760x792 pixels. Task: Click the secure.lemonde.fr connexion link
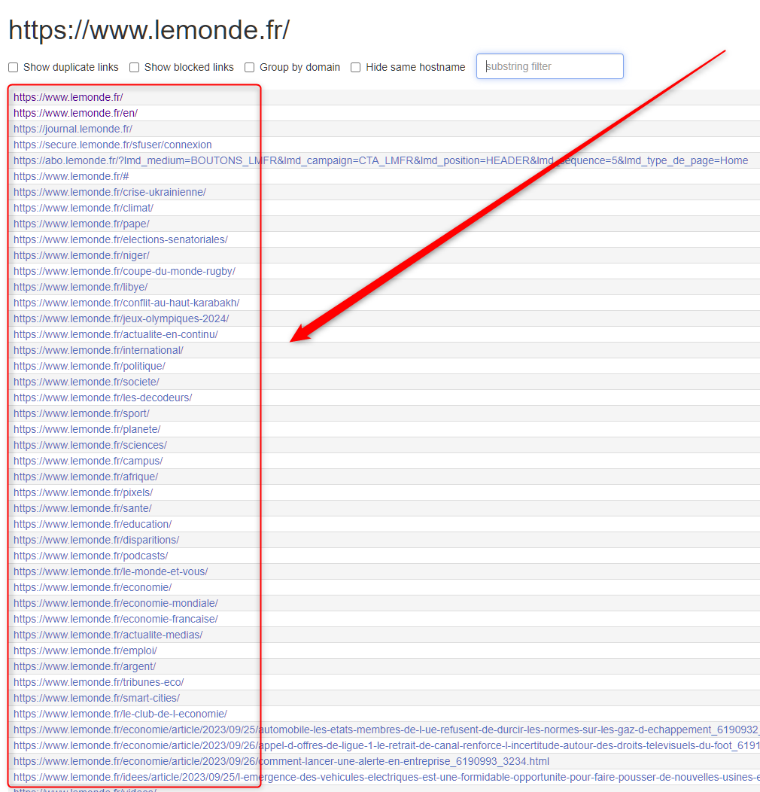[112, 145]
